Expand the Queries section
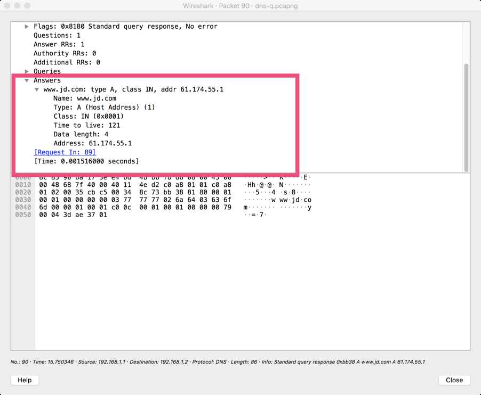The height and width of the screenshot is (395, 481). (27, 71)
